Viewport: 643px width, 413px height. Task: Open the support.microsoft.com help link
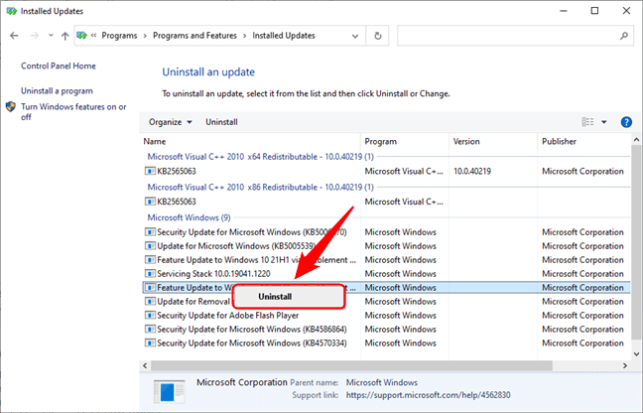tap(428, 395)
